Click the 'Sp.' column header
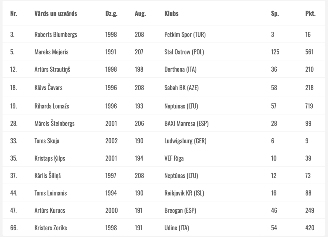The width and height of the screenshot is (328, 237). (x=275, y=14)
